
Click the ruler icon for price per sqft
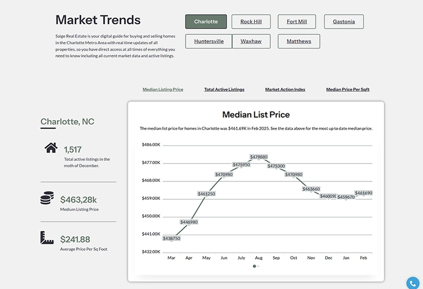tap(47, 238)
